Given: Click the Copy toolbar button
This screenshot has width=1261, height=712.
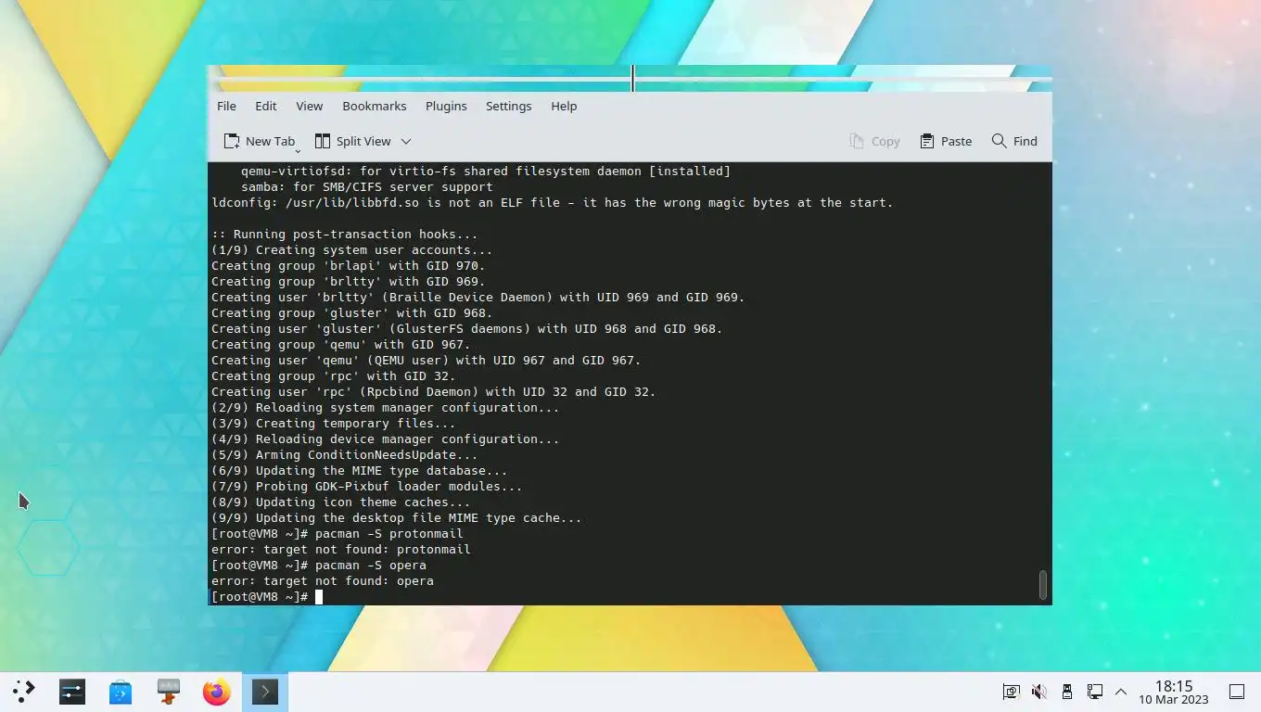Looking at the screenshot, I should (874, 141).
